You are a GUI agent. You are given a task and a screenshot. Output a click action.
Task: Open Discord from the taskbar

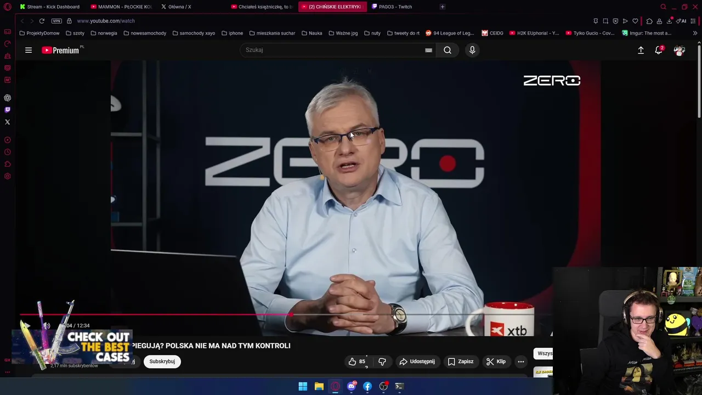point(352,386)
